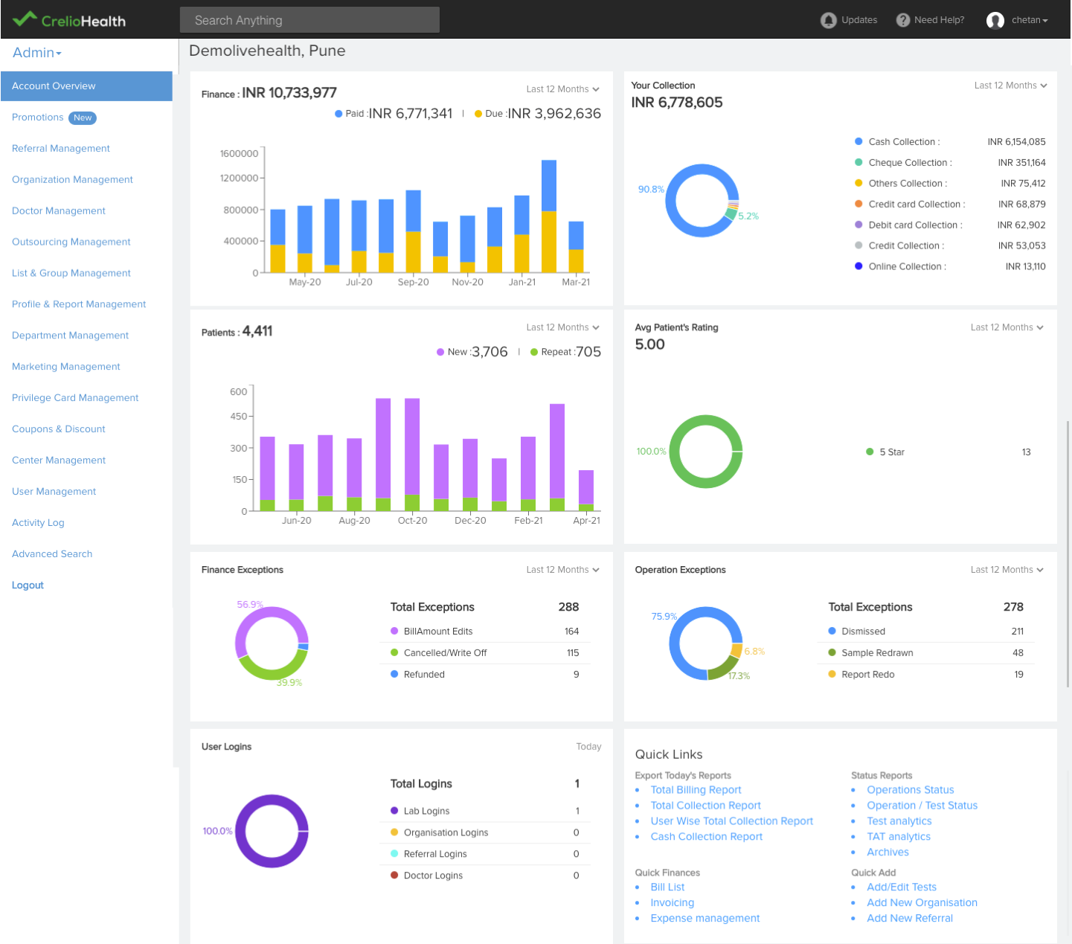Image resolution: width=1072 pixels, height=944 pixels.
Task: Click the chetan user avatar icon
Action: (995, 20)
